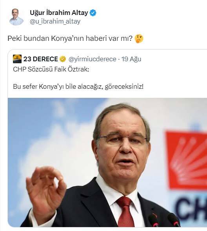The image size is (207, 231).
Task: Open Uğur İbrahim Altay's profile avatar
Action: click(x=16, y=17)
